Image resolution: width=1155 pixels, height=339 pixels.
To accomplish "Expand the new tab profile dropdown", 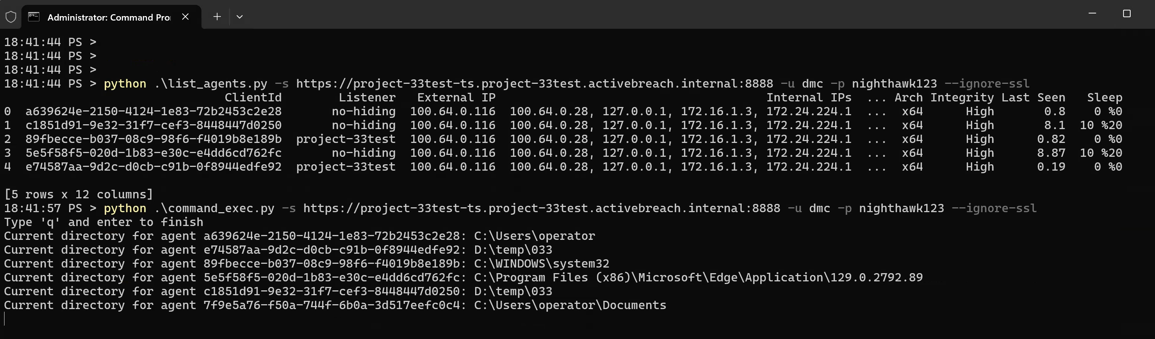I will (239, 17).
